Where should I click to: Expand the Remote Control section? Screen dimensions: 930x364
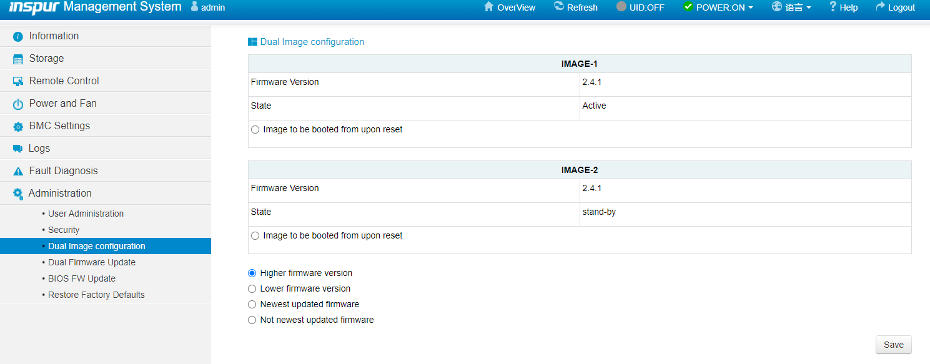click(x=106, y=81)
